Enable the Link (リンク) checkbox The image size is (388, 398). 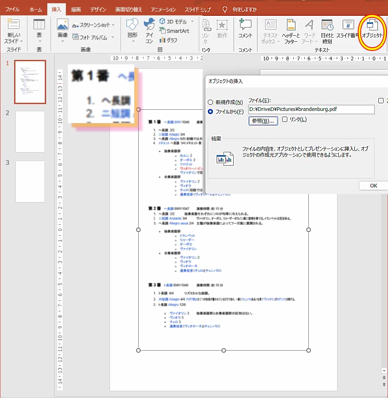coord(285,119)
